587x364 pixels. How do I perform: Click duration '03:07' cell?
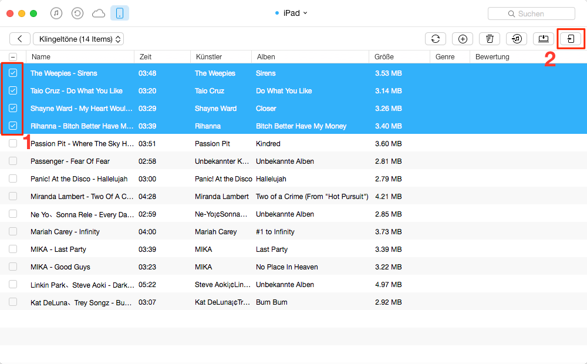pos(147,302)
